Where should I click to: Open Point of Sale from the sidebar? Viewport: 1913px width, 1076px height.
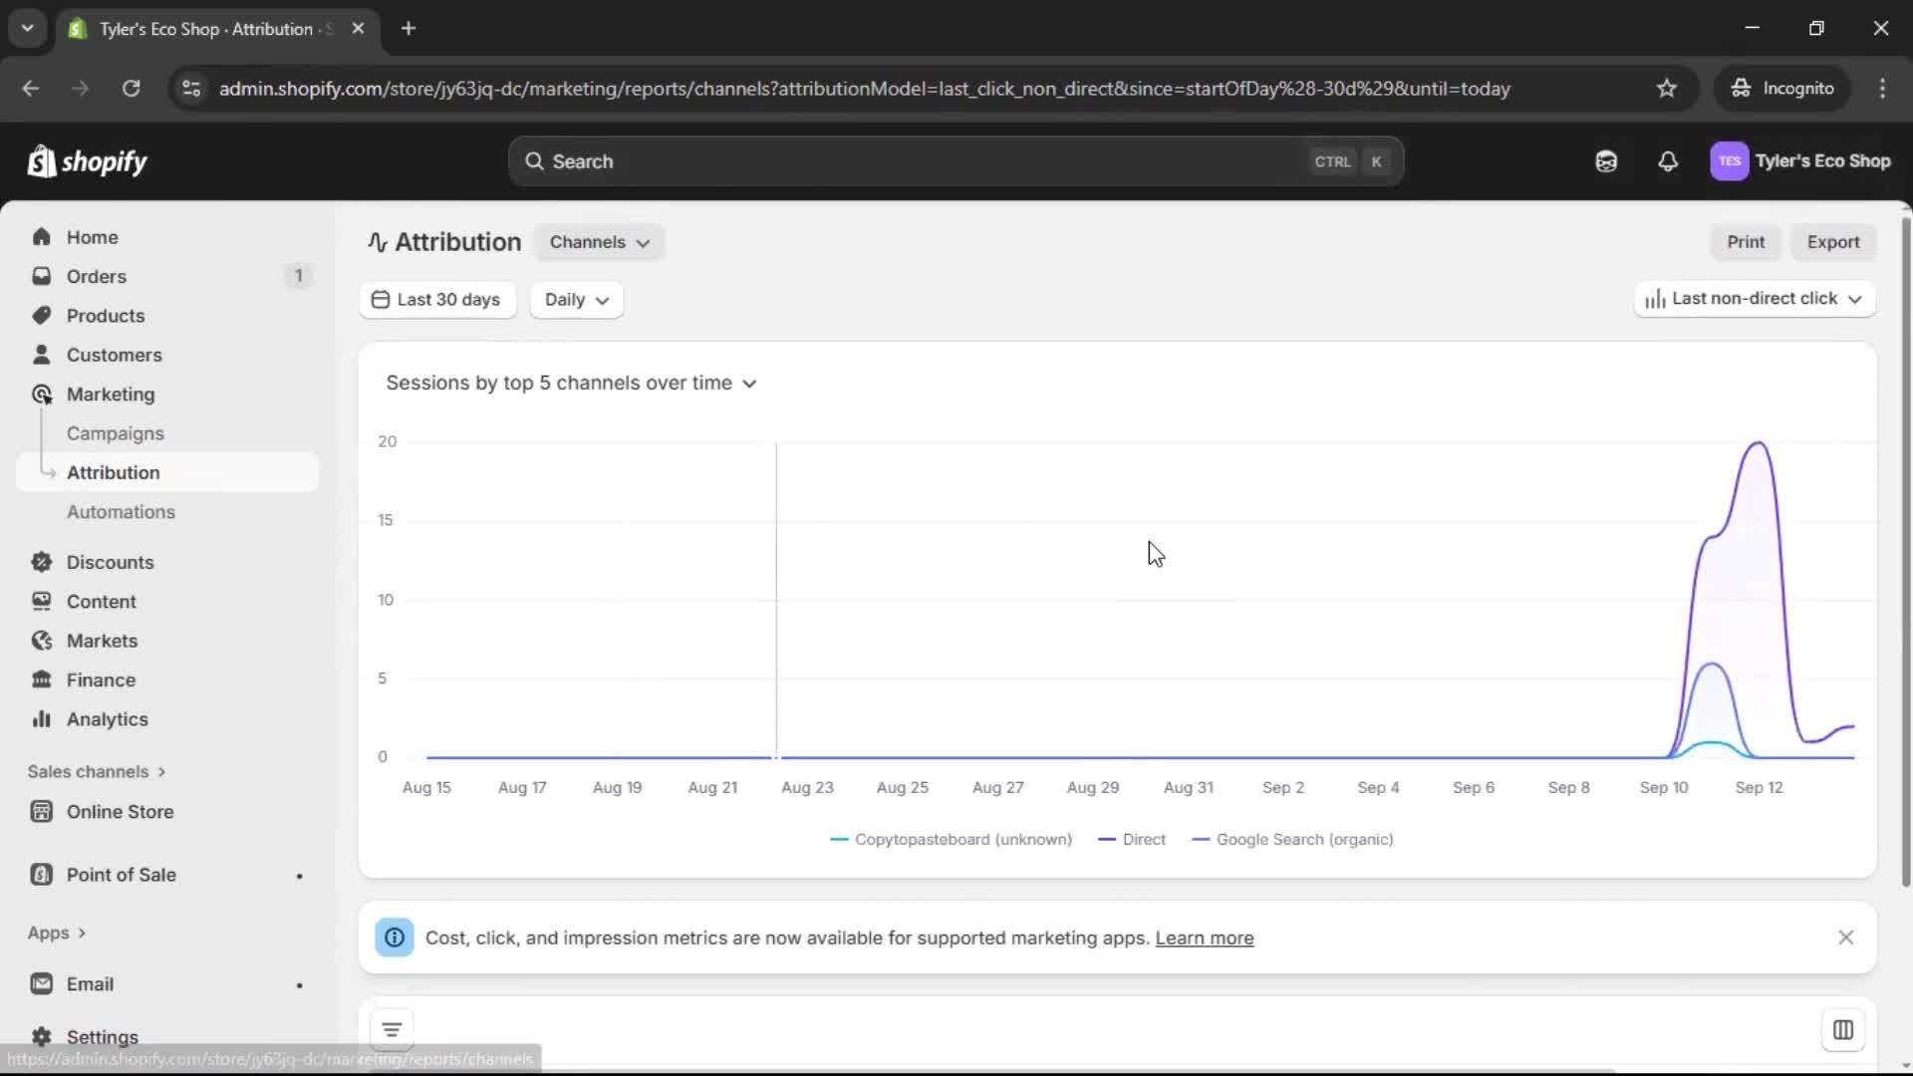[122, 875]
